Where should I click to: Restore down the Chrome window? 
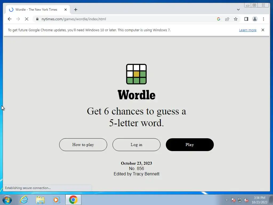pos(254,5)
